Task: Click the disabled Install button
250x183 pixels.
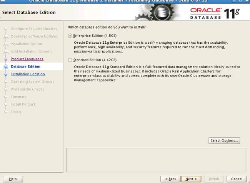Action: (214, 179)
